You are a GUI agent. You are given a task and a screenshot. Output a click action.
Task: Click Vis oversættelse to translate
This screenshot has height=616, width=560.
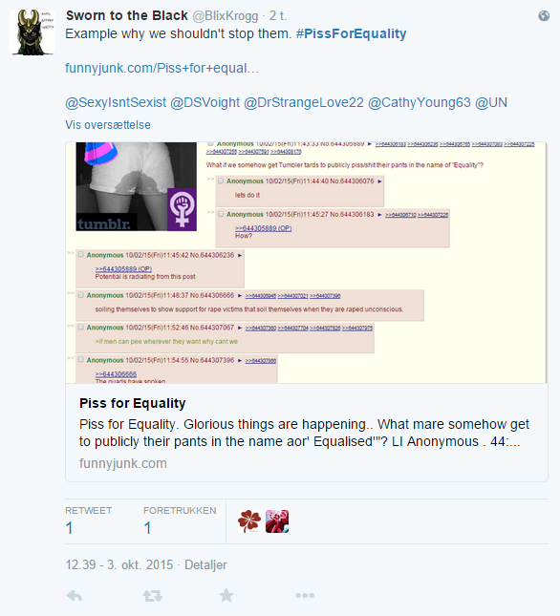point(108,125)
